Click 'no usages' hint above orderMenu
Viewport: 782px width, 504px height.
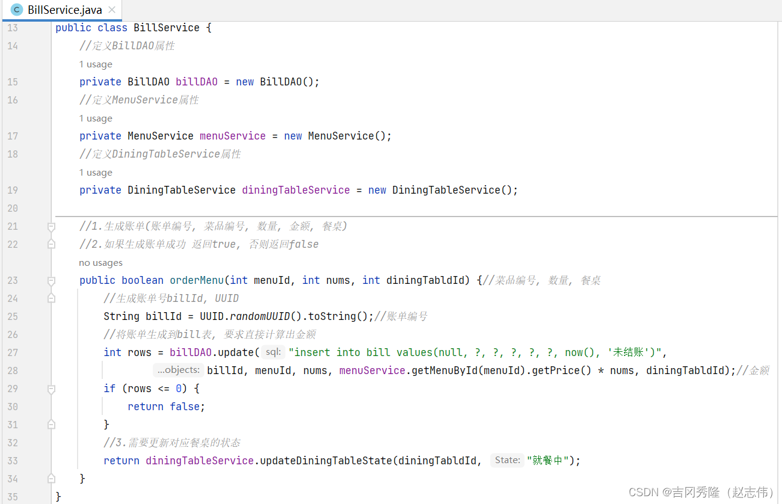[x=100, y=263]
